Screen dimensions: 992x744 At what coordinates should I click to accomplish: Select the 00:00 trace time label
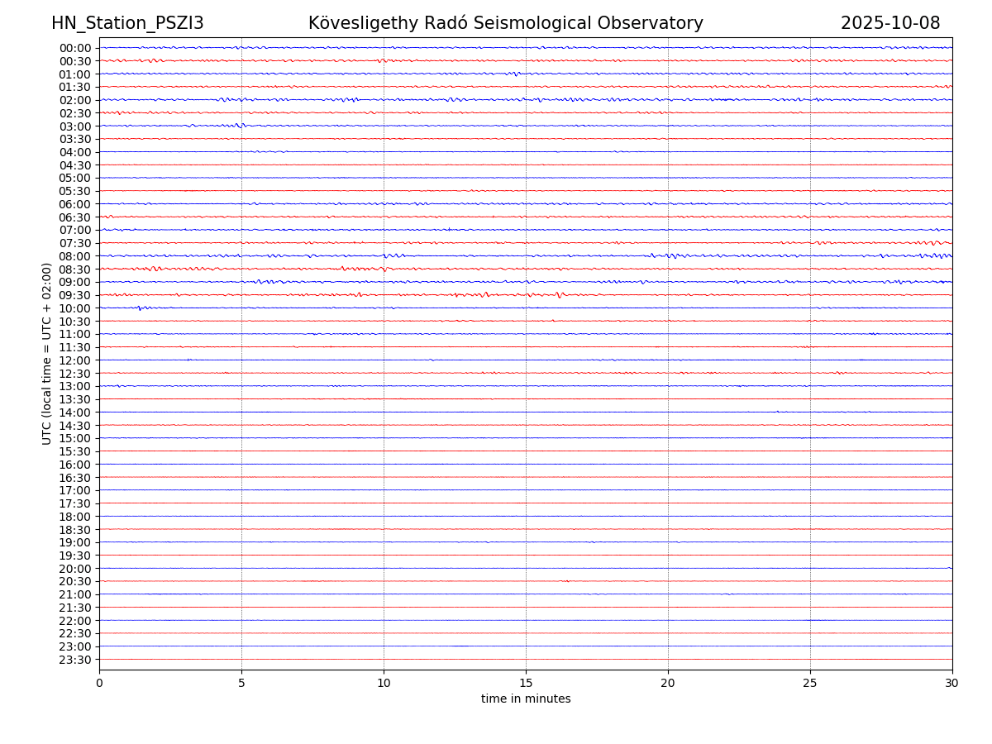pyautogui.click(x=75, y=48)
